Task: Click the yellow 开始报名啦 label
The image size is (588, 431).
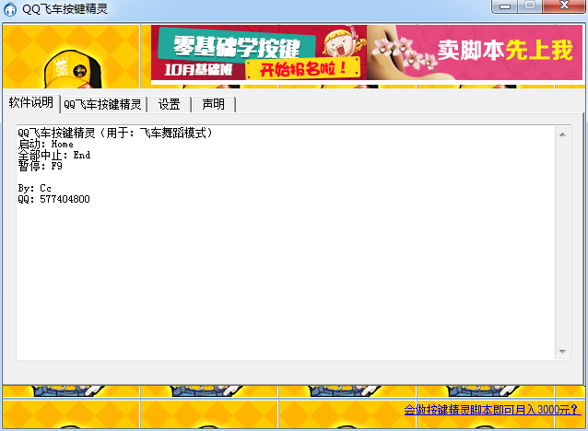Action: (x=303, y=68)
